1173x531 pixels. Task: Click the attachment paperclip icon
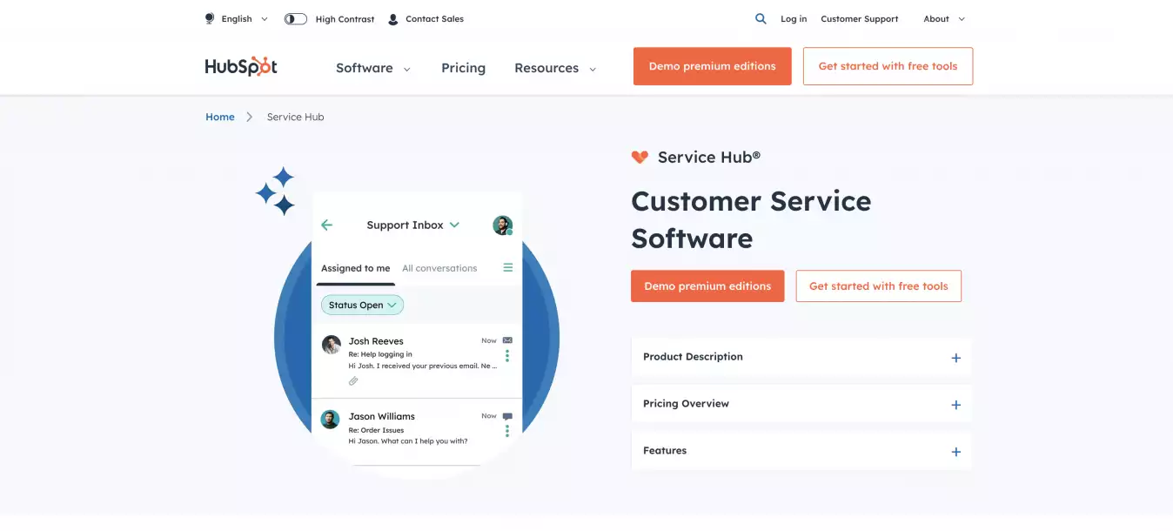[353, 381]
